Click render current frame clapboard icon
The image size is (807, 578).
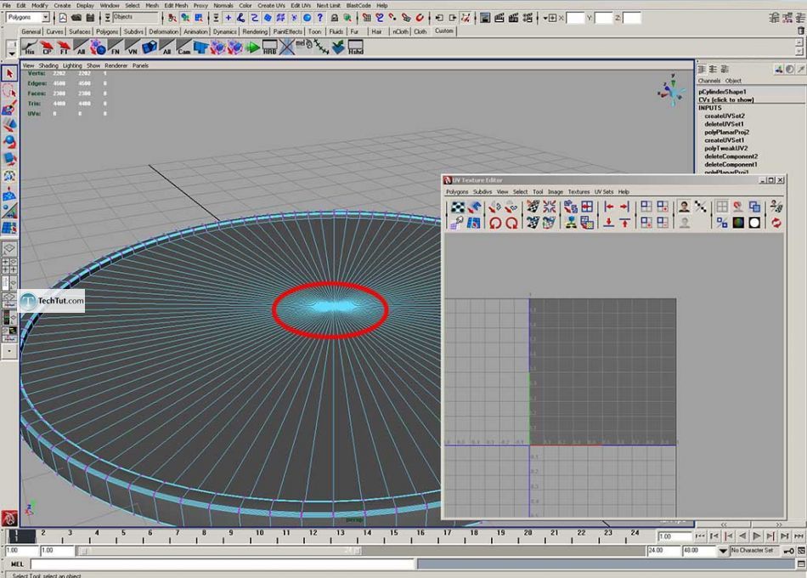(499, 18)
